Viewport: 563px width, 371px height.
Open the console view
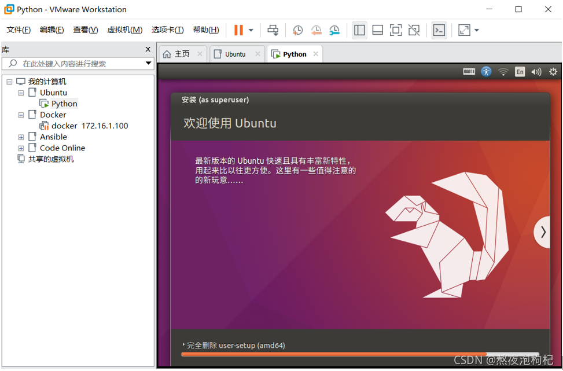pos(439,30)
